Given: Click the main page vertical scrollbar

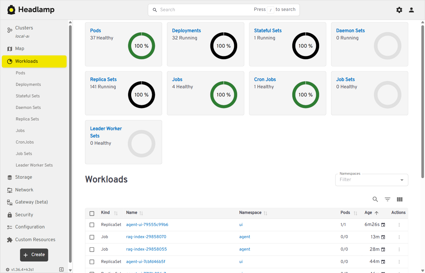Looking at the screenshot, I should click(x=423, y=102).
